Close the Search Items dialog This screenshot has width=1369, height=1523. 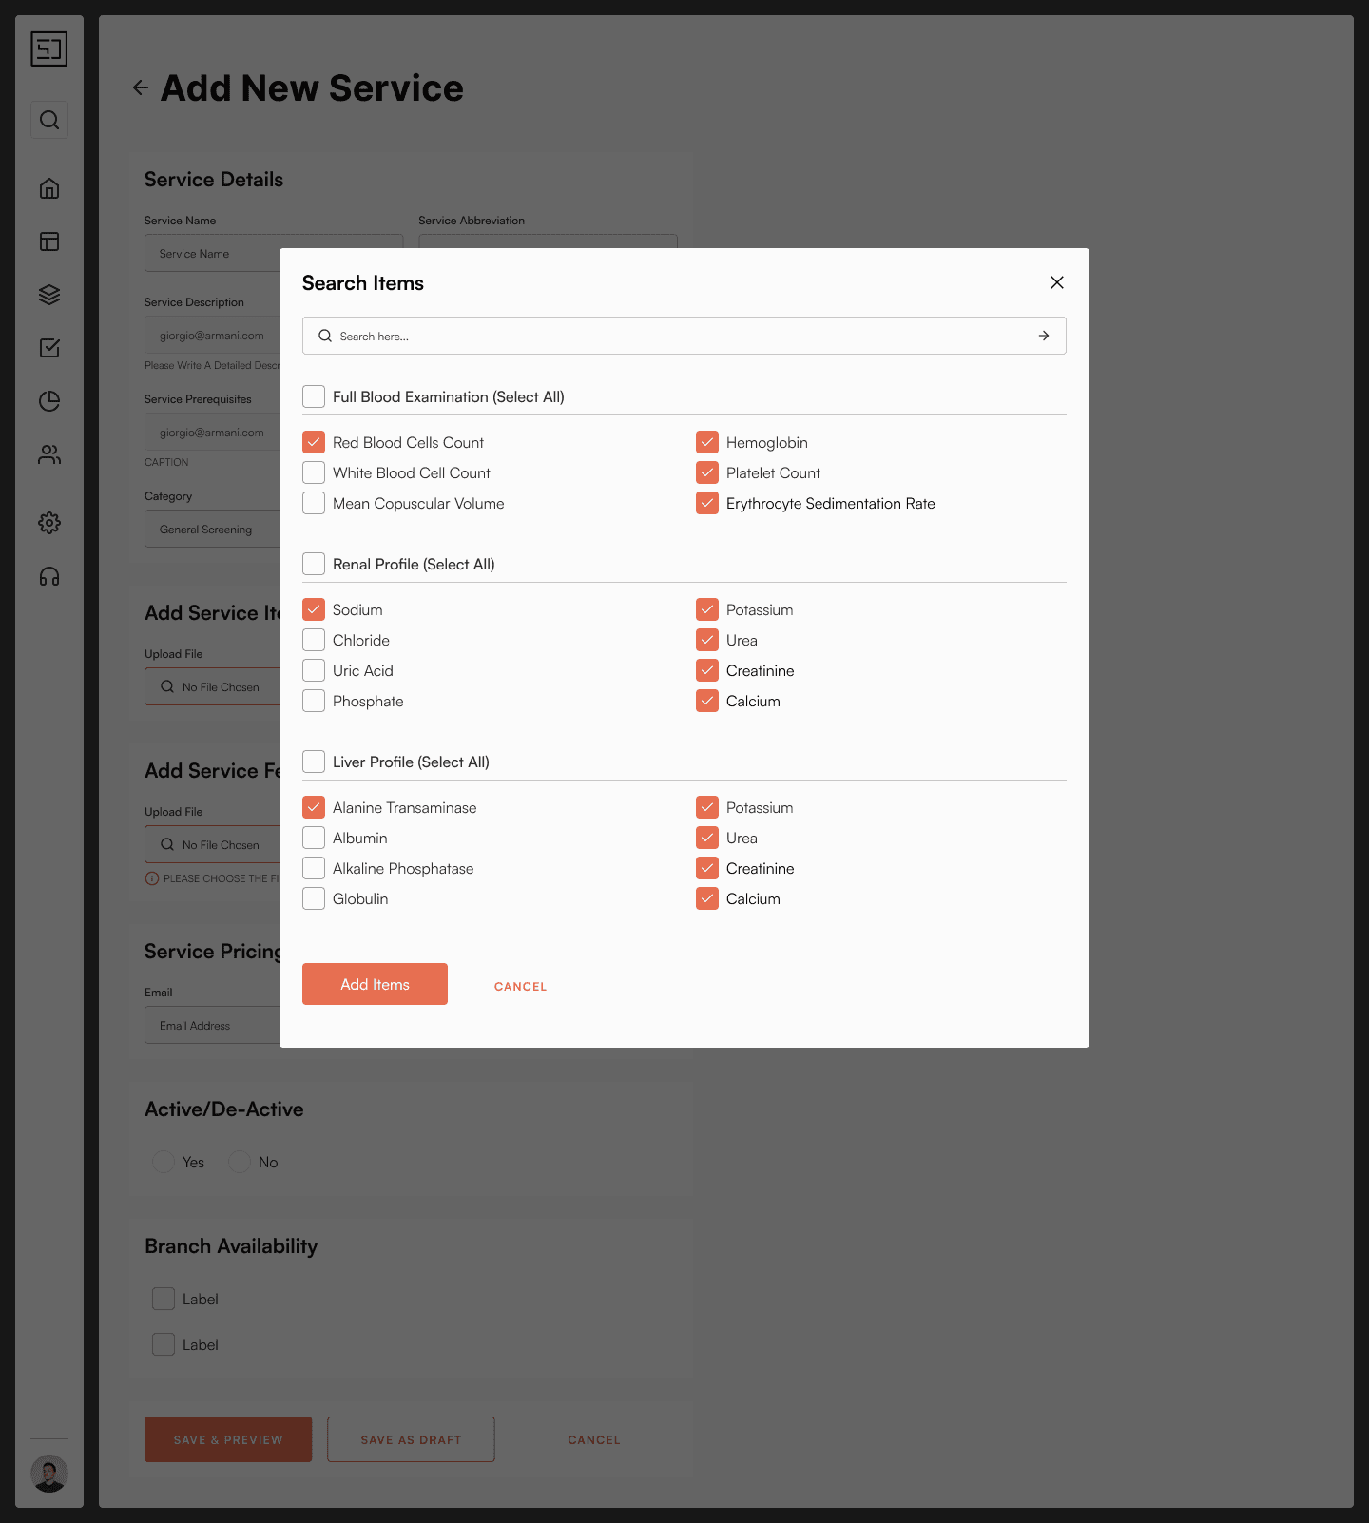[x=1056, y=282]
